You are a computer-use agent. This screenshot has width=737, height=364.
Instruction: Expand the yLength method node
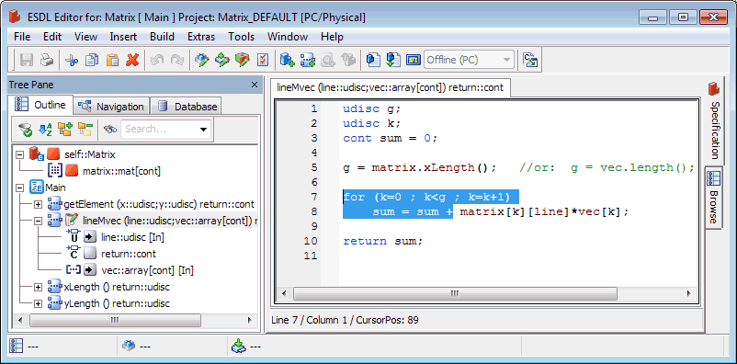click(38, 303)
